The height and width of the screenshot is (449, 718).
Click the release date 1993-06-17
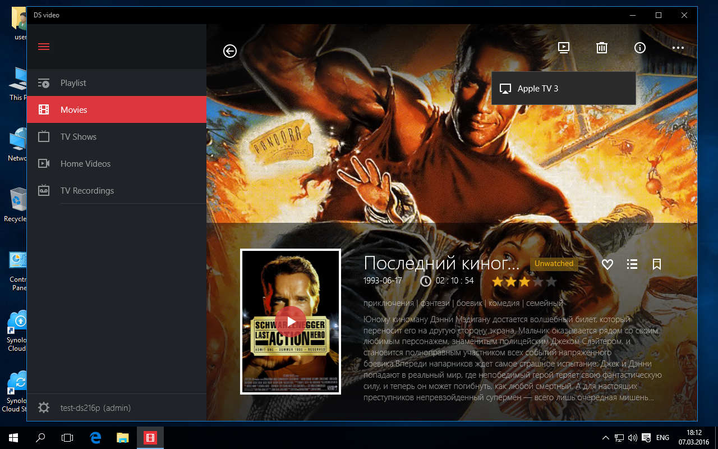point(383,281)
